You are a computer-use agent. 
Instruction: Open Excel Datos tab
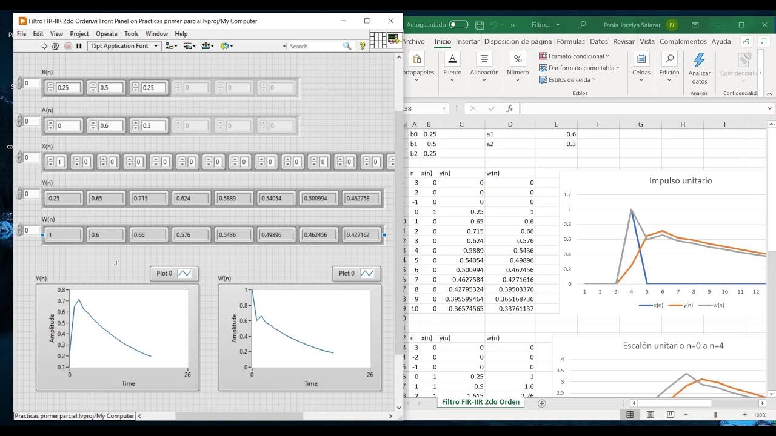[599, 41]
